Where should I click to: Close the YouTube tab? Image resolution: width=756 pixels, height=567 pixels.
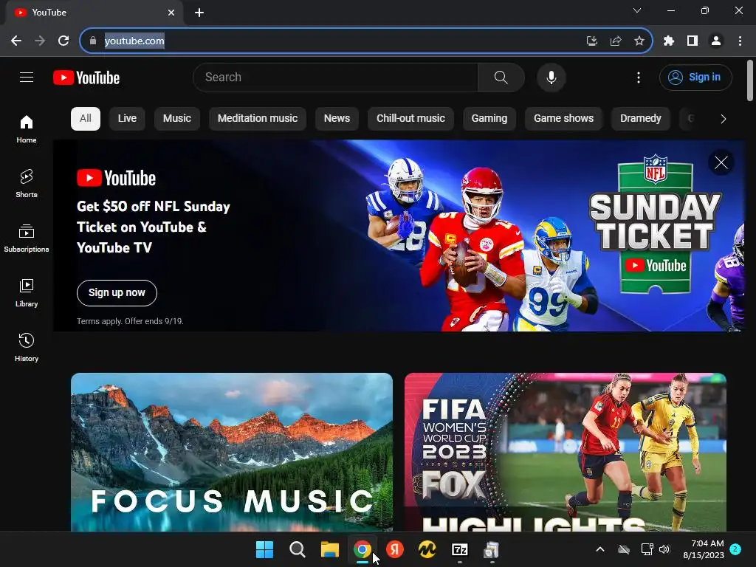coord(171,13)
